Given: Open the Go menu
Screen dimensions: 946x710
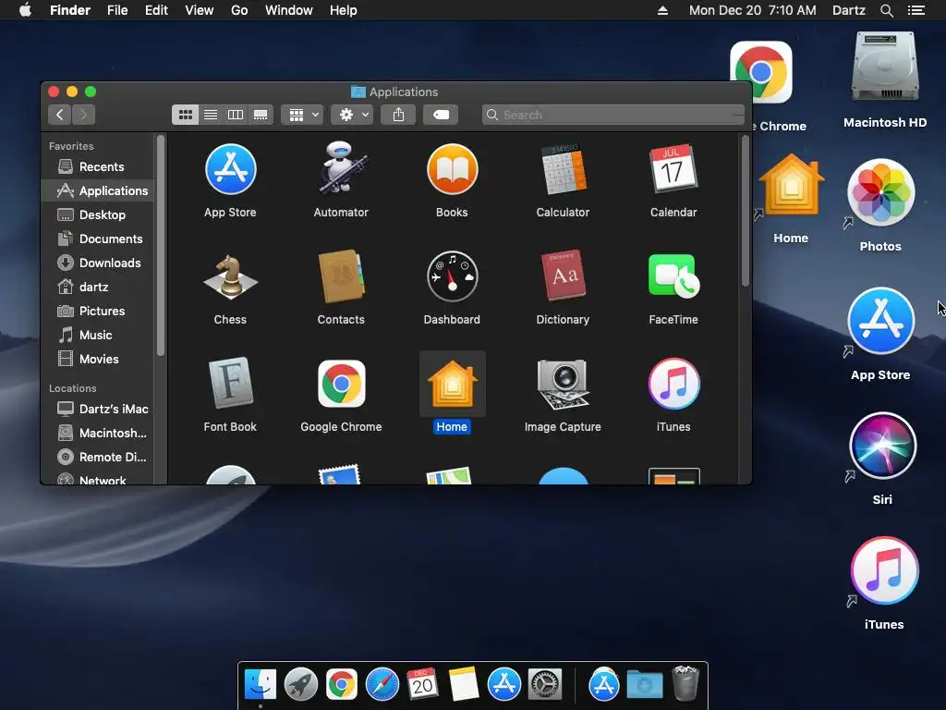Looking at the screenshot, I should click(239, 10).
